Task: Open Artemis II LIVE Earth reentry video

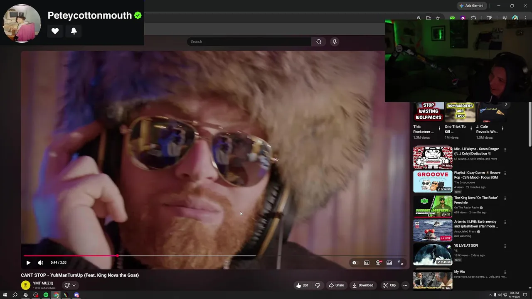Action: (476, 224)
